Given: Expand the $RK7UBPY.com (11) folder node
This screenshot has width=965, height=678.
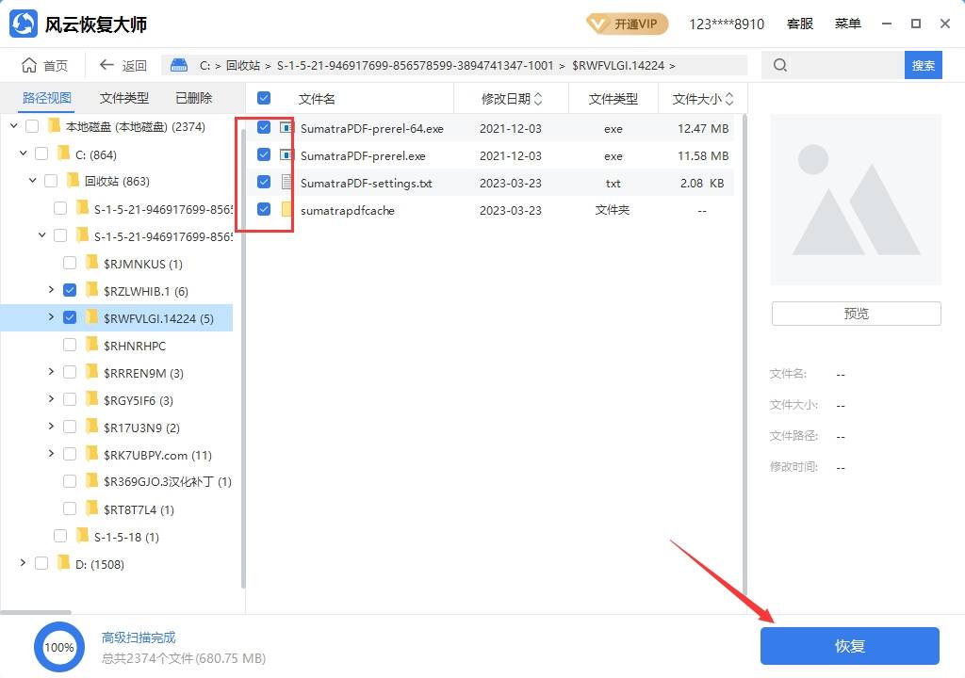Looking at the screenshot, I should click(51, 454).
